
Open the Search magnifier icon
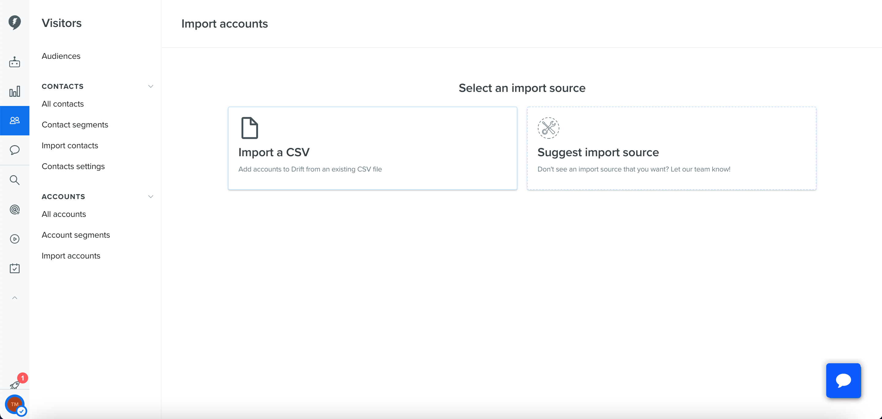pos(14,180)
